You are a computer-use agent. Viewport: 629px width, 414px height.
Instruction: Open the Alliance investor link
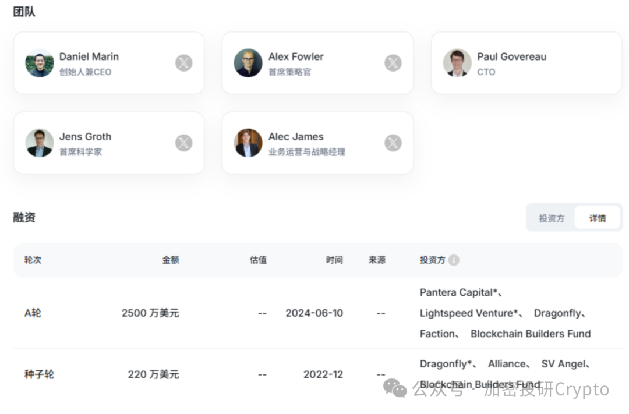[x=507, y=364]
